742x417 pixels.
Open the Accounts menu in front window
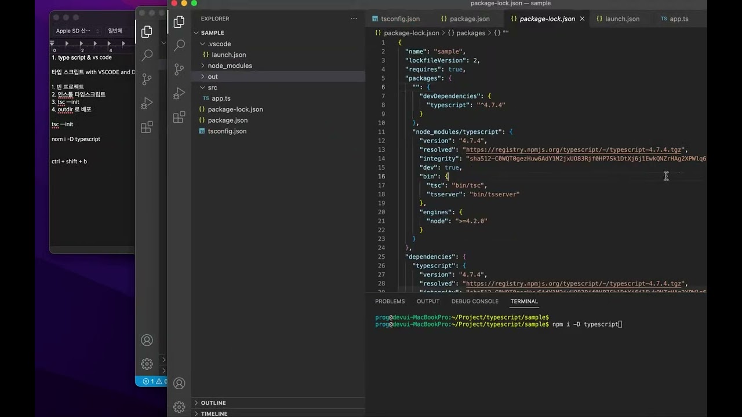point(179,383)
